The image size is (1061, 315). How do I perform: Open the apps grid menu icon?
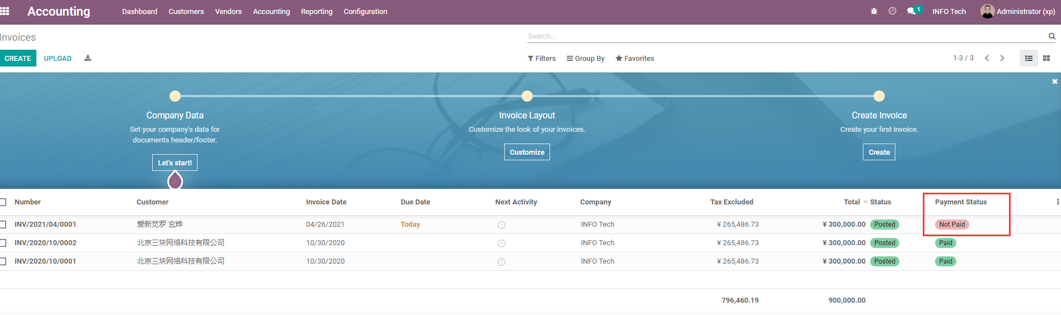click(4, 11)
